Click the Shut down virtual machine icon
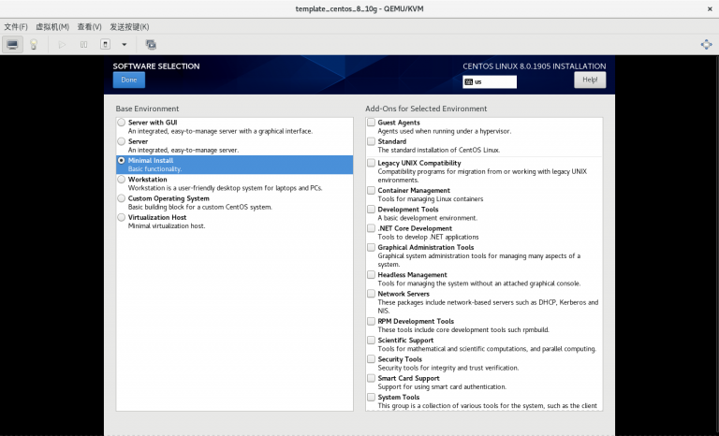This screenshot has width=719, height=436. click(x=105, y=45)
